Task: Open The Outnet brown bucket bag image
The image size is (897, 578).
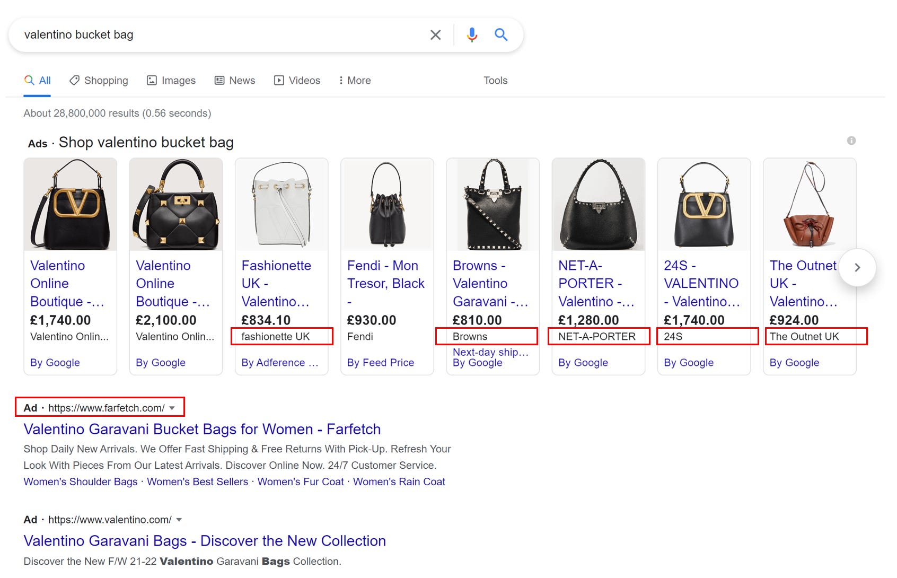Action: click(x=810, y=204)
